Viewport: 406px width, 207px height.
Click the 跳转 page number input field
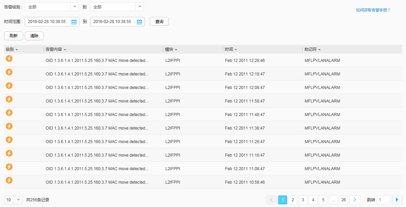point(383,200)
